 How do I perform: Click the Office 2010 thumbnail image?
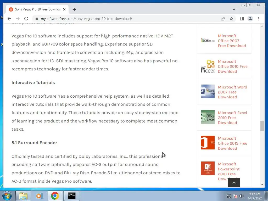[x=208, y=66]
